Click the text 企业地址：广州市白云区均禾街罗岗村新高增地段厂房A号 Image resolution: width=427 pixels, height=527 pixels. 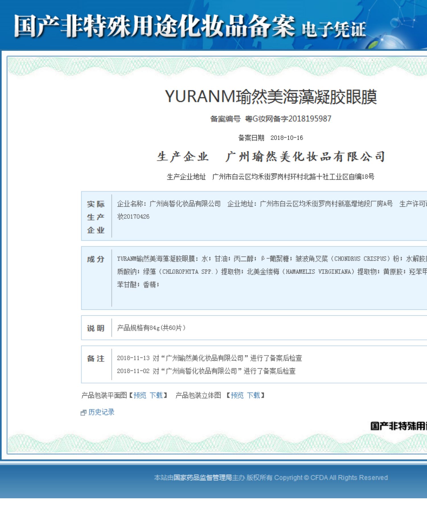coord(310,204)
